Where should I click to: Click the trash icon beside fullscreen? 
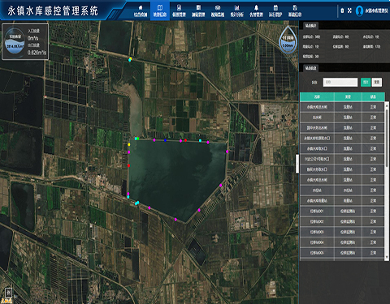point(342,11)
